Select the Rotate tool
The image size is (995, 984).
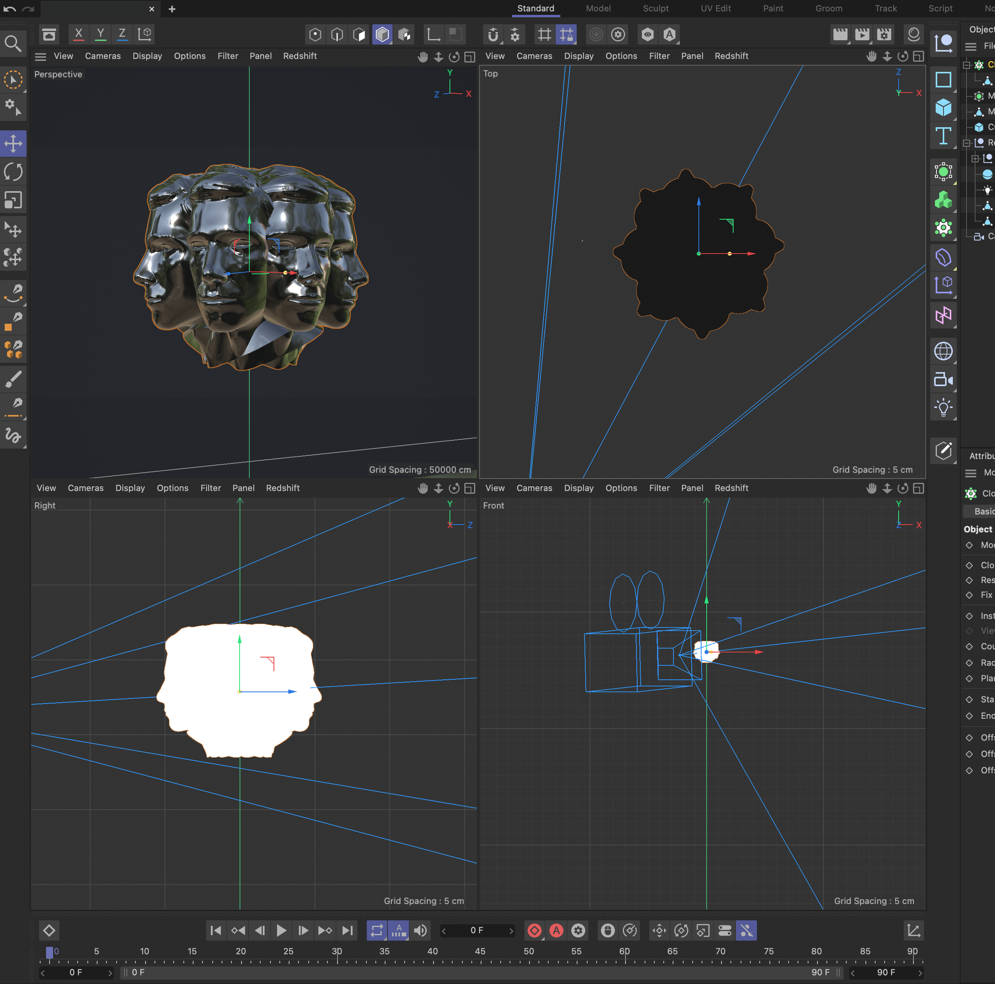(x=13, y=172)
